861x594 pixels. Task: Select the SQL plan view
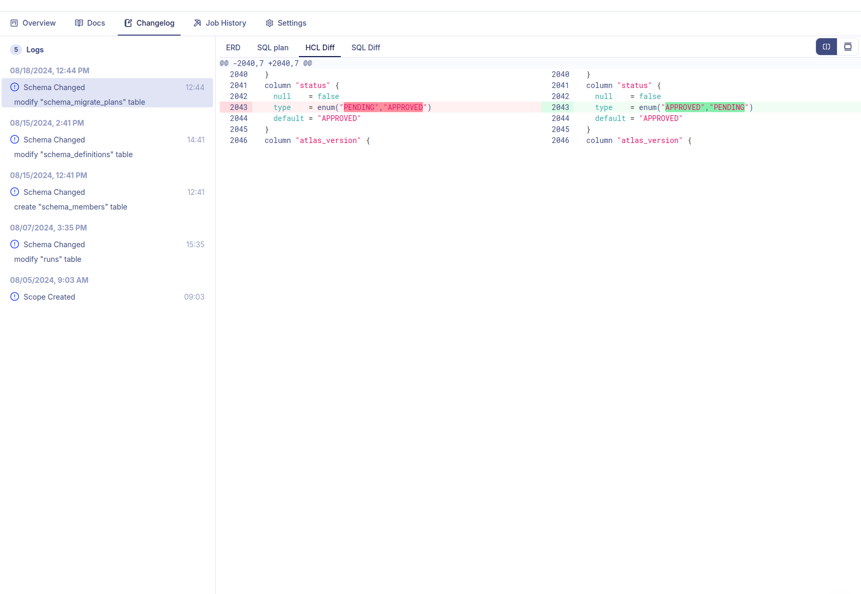[x=273, y=47]
